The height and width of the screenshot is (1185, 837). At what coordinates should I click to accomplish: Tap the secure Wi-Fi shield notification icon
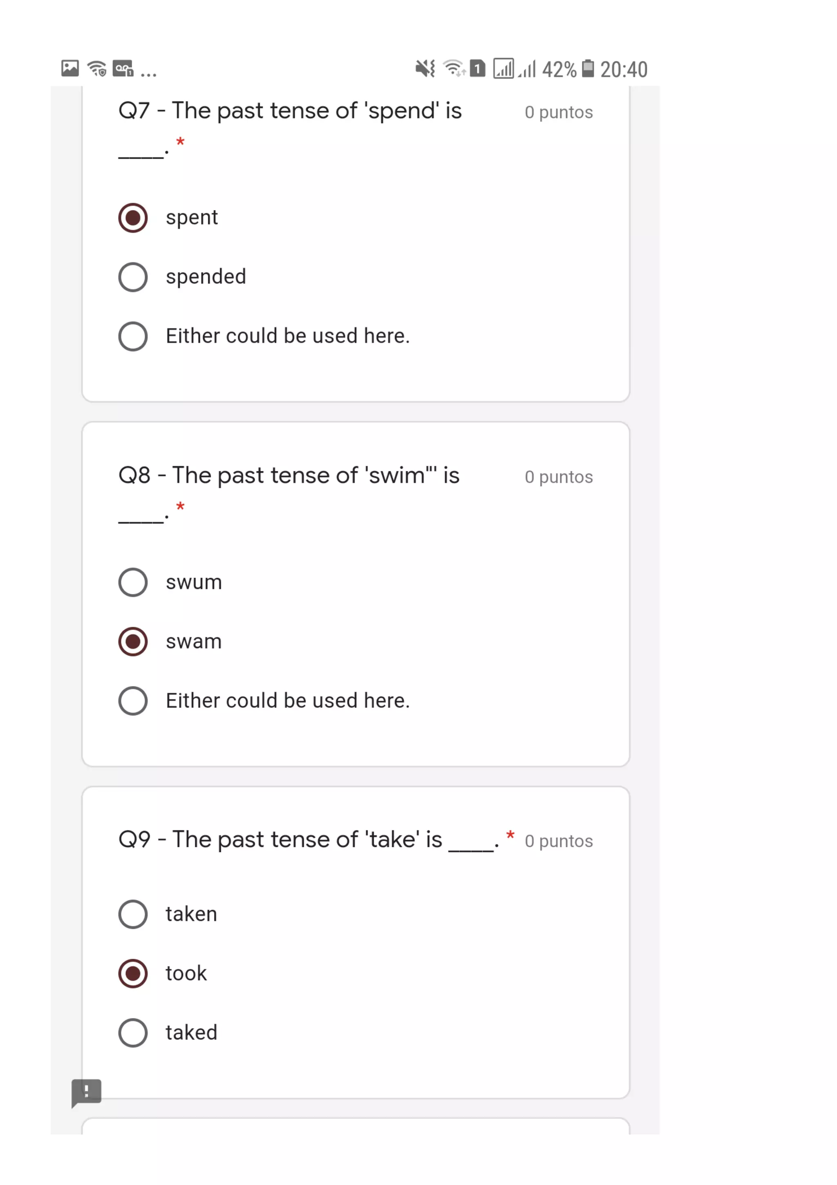tap(97, 68)
